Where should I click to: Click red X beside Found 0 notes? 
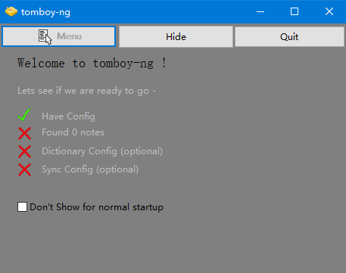click(24, 133)
